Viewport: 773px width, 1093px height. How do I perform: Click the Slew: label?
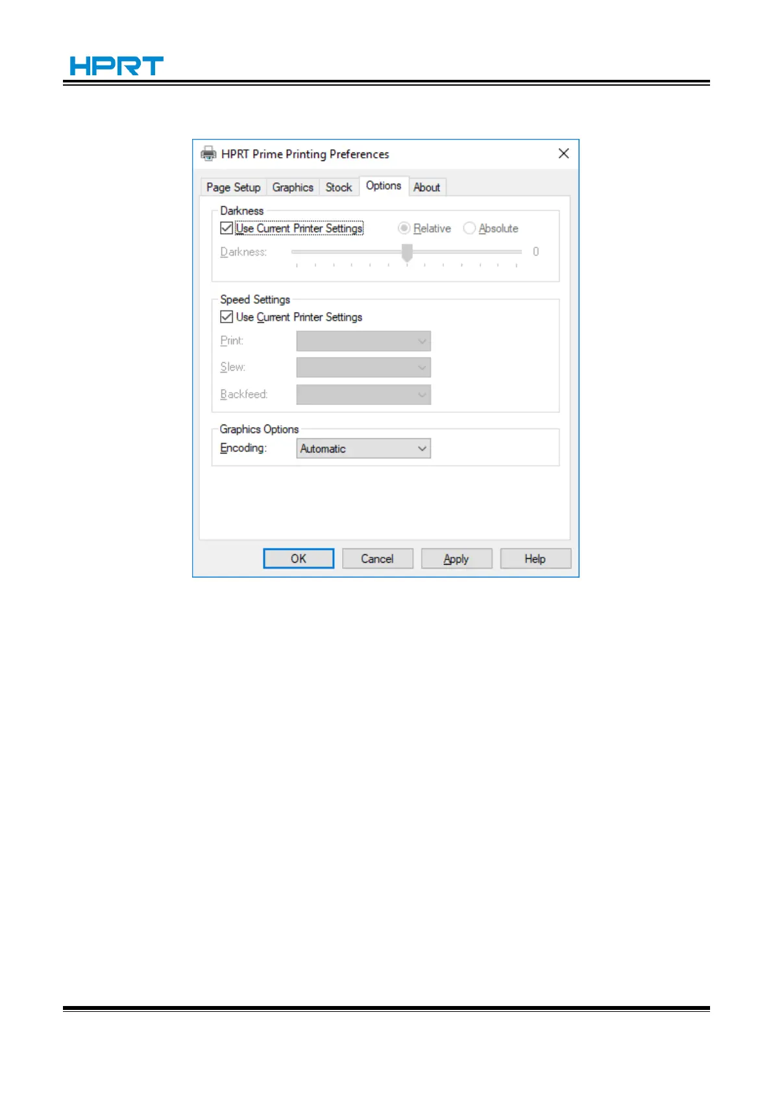(x=233, y=367)
